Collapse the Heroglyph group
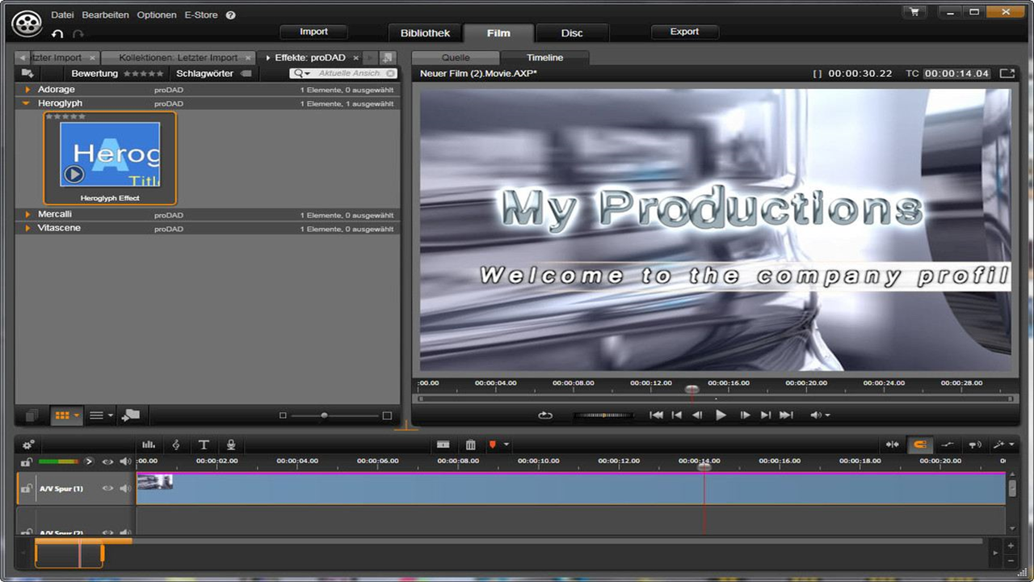Image resolution: width=1034 pixels, height=582 pixels. coord(27,103)
